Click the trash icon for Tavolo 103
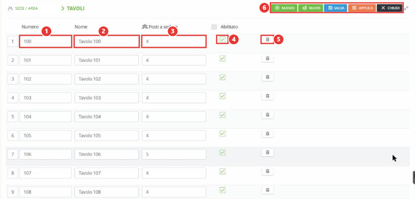The width and height of the screenshot is (415, 199). [x=267, y=96]
